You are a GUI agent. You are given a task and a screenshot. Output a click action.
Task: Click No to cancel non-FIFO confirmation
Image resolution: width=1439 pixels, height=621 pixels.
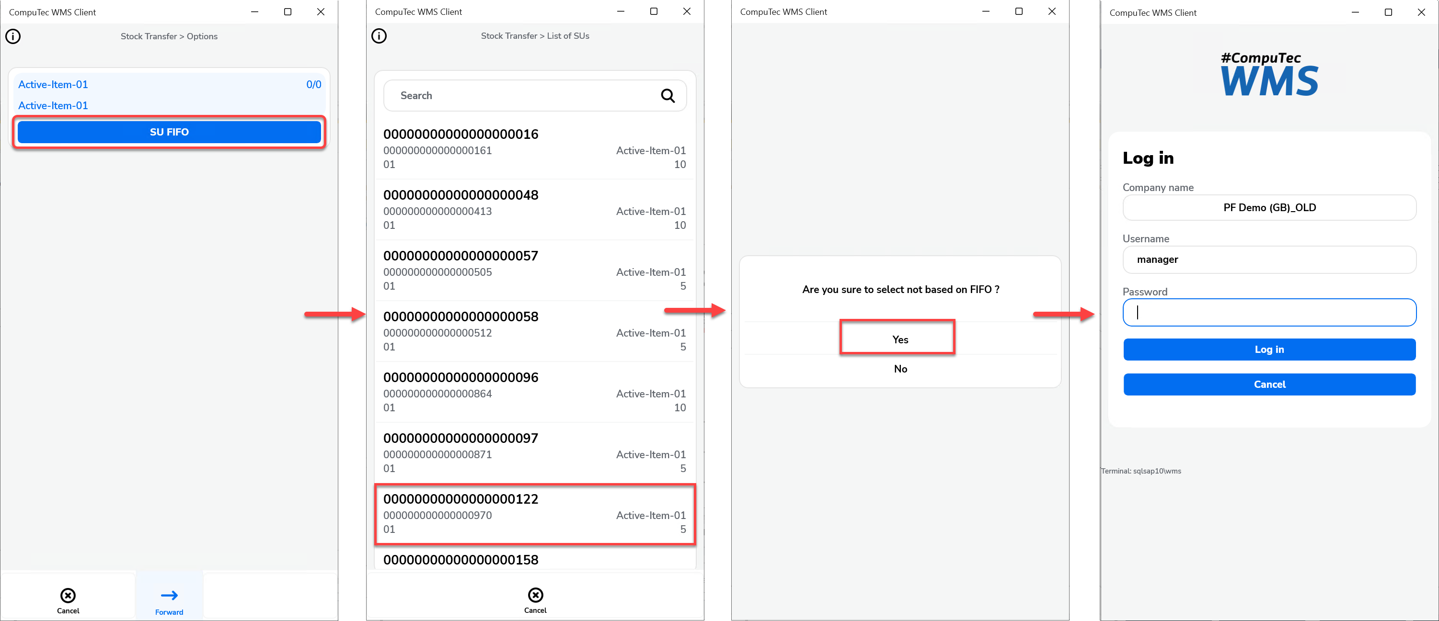coord(899,370)
